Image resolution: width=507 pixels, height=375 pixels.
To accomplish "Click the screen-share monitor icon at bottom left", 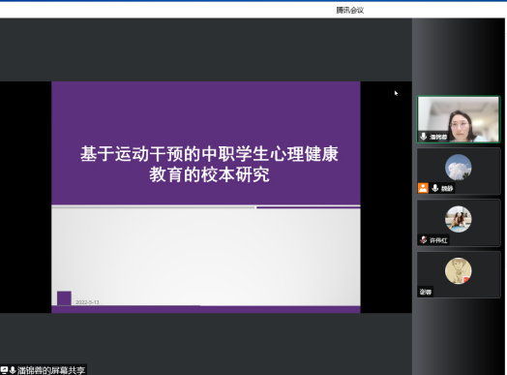I will (4, 370).
